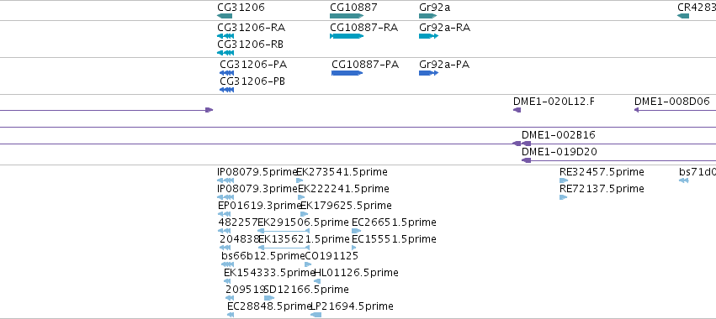Click the CG10887-PA protein bar
716x319 pixels.
click(347, 73)
